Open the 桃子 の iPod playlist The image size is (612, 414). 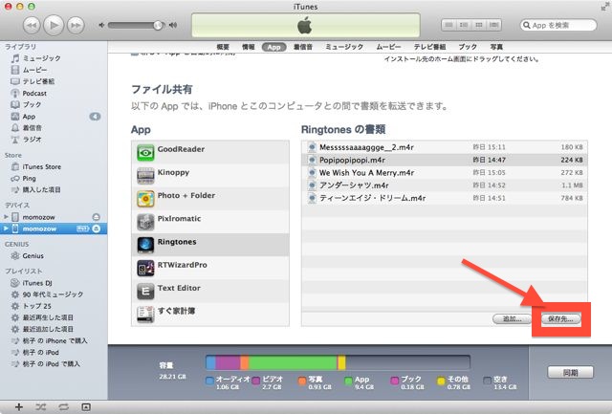[40, 353]
